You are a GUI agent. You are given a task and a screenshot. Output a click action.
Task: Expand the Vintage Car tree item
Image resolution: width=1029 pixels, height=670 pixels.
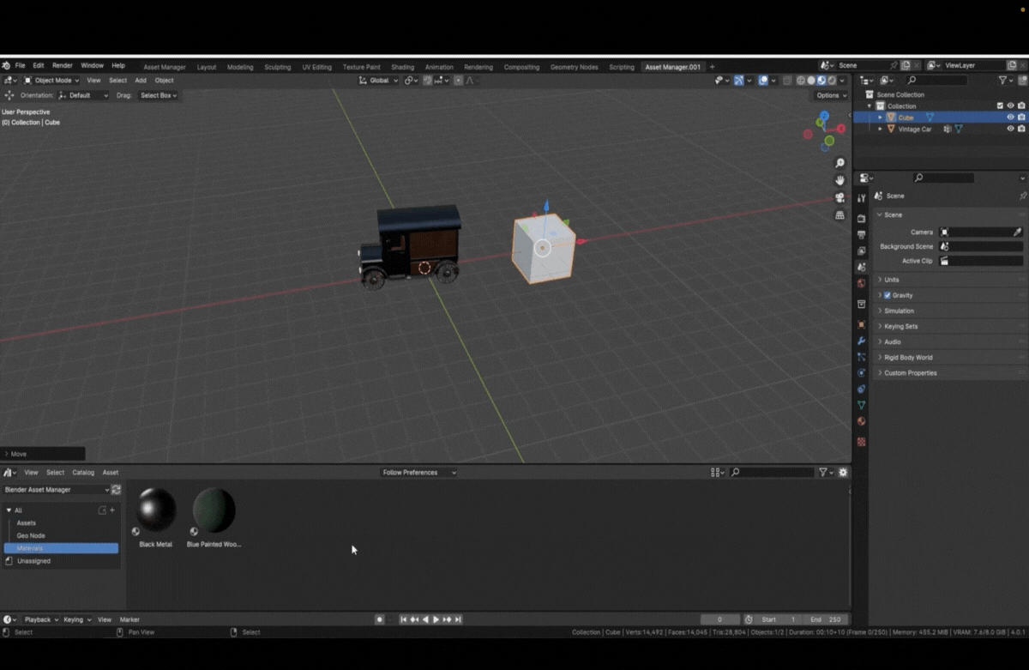click(x=880, y=129)
